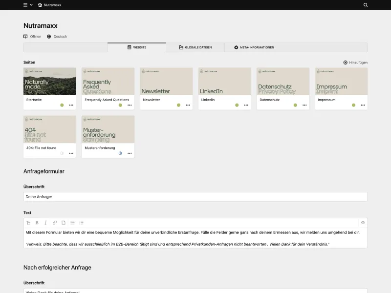Open the three-dot menu on Impressum page
This screenshot has width=391, height=293.
click(363, 105)
